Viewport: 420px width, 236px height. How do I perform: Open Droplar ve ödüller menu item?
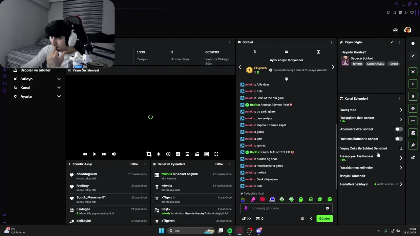coord(35,70)
